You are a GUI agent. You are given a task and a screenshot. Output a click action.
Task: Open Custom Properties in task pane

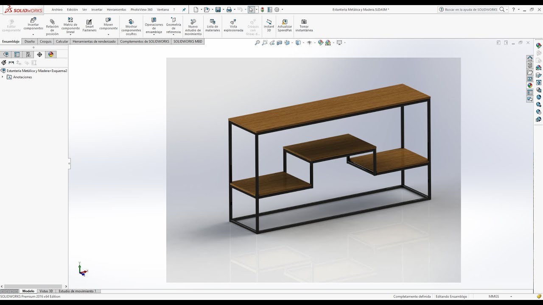[530, 92]
